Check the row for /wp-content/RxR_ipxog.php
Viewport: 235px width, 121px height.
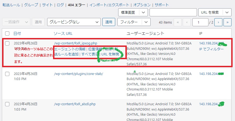click(x=8, y=43)
